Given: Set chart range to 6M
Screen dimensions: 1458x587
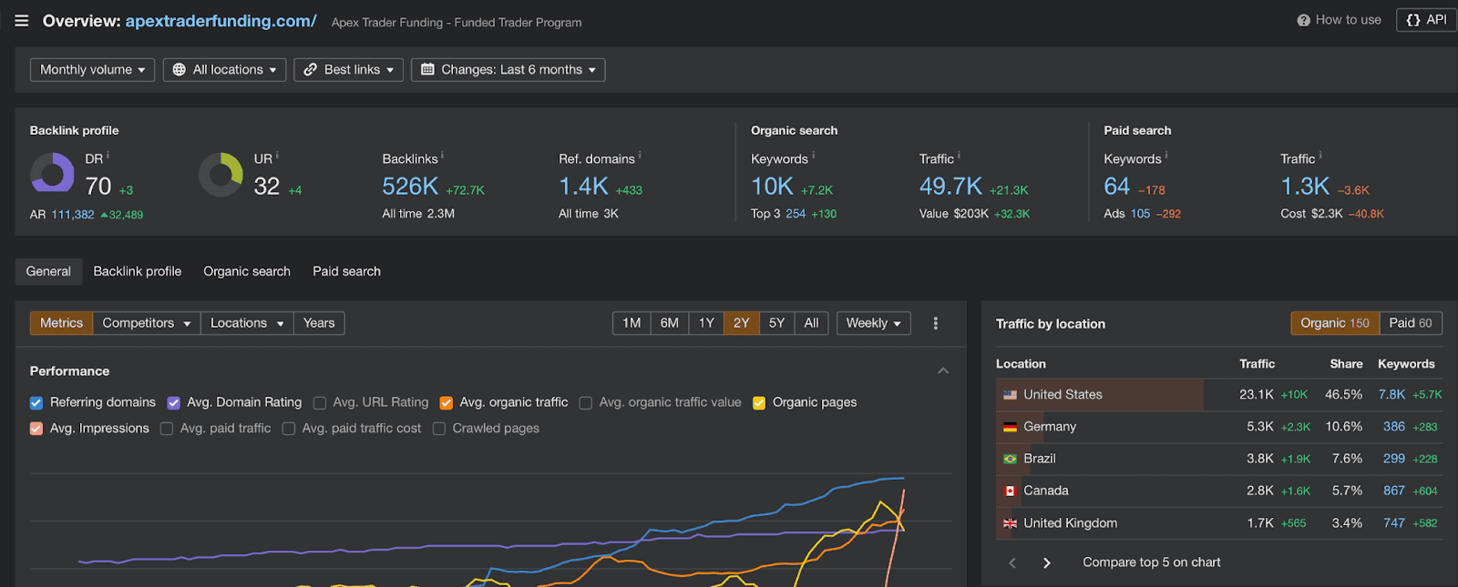Looking at the screenshot, I should [x=670, y=323].
